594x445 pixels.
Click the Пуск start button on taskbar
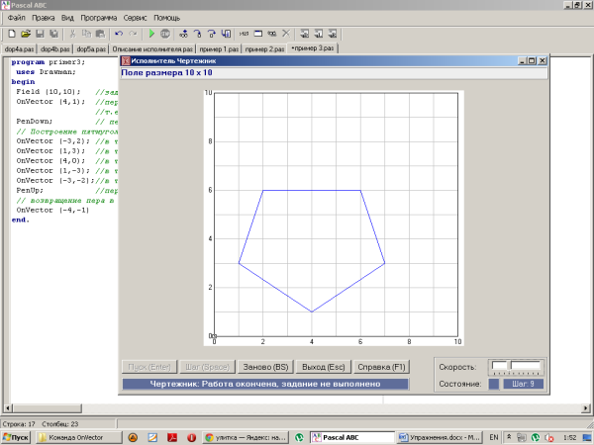click(17, 435)
